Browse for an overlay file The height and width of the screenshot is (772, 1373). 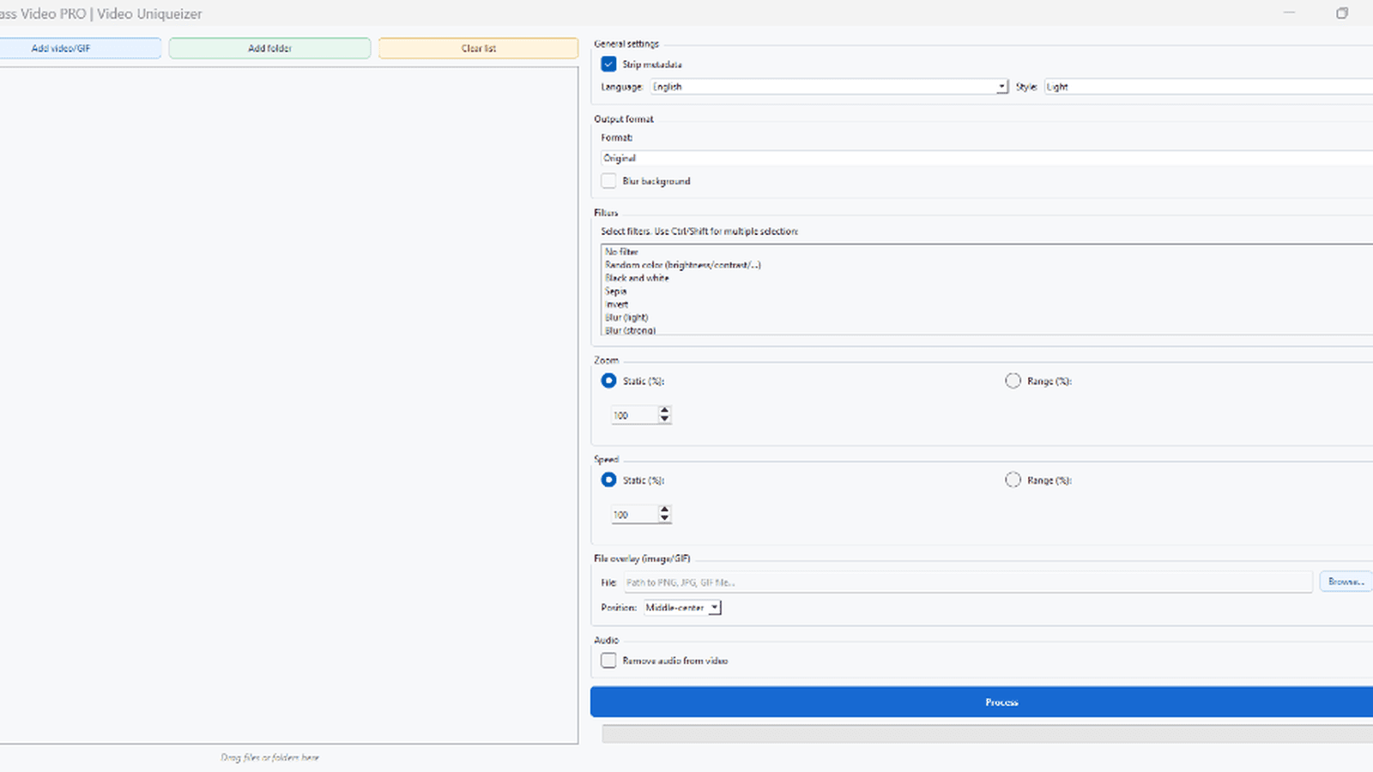coord(1346,582)
